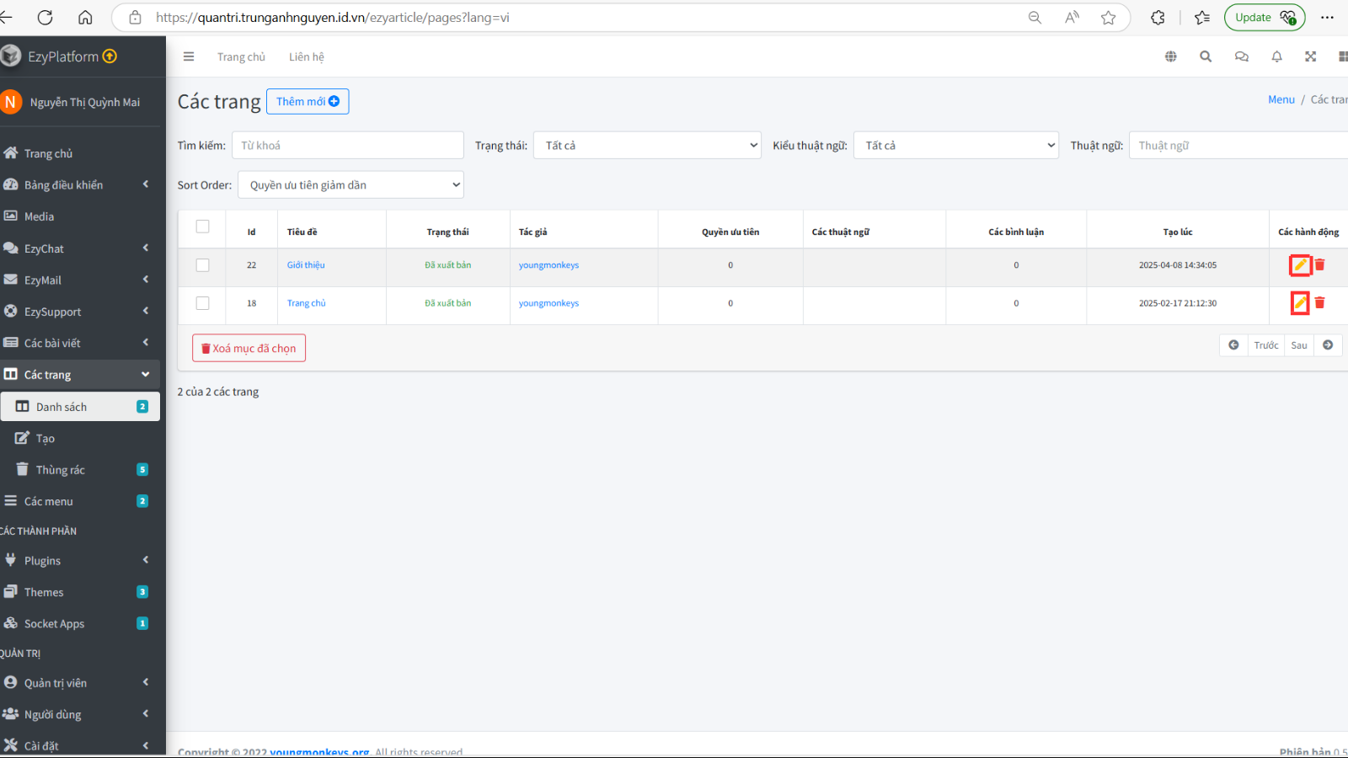Open the Trạng thái status dropdown
The image size is (1348, 758).
pos(647,145)
